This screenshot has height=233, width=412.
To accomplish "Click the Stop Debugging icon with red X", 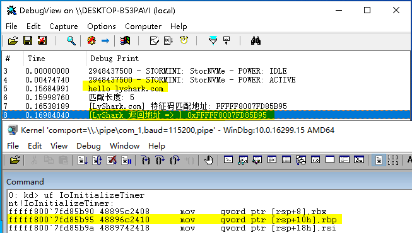I will click(x=112, y=160).
